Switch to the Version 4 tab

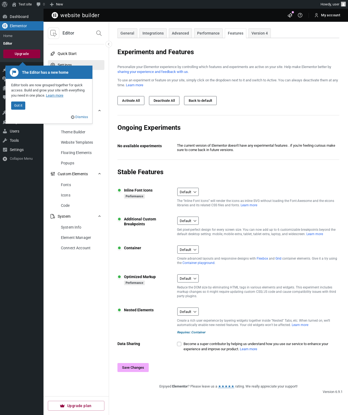pyautogui.click(x=260, y=33)
